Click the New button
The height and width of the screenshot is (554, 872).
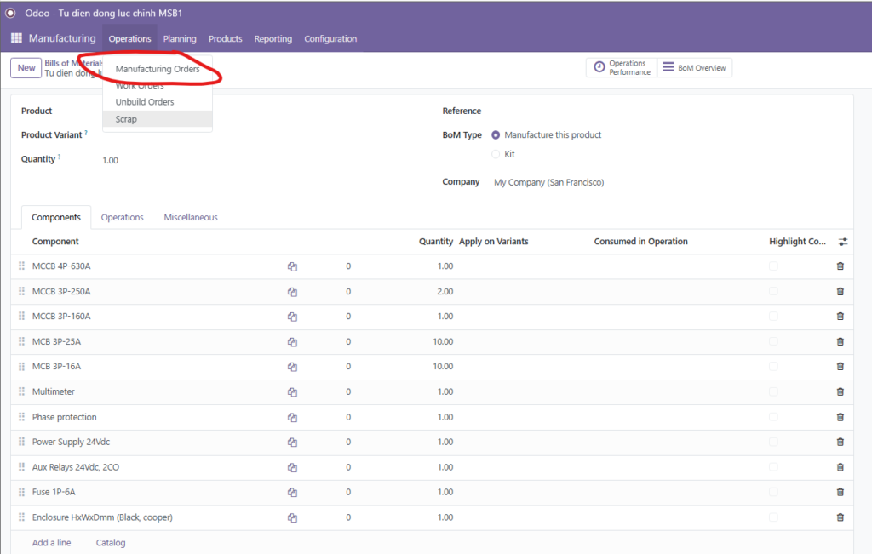pyautogui.click(x=26, y=68)
